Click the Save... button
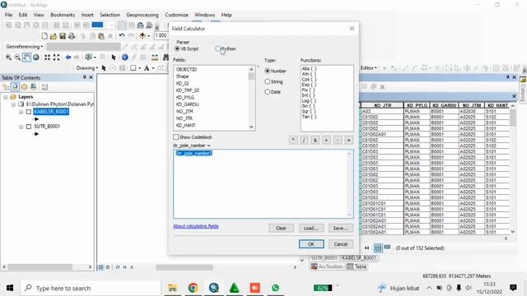 tap(340, 229)
